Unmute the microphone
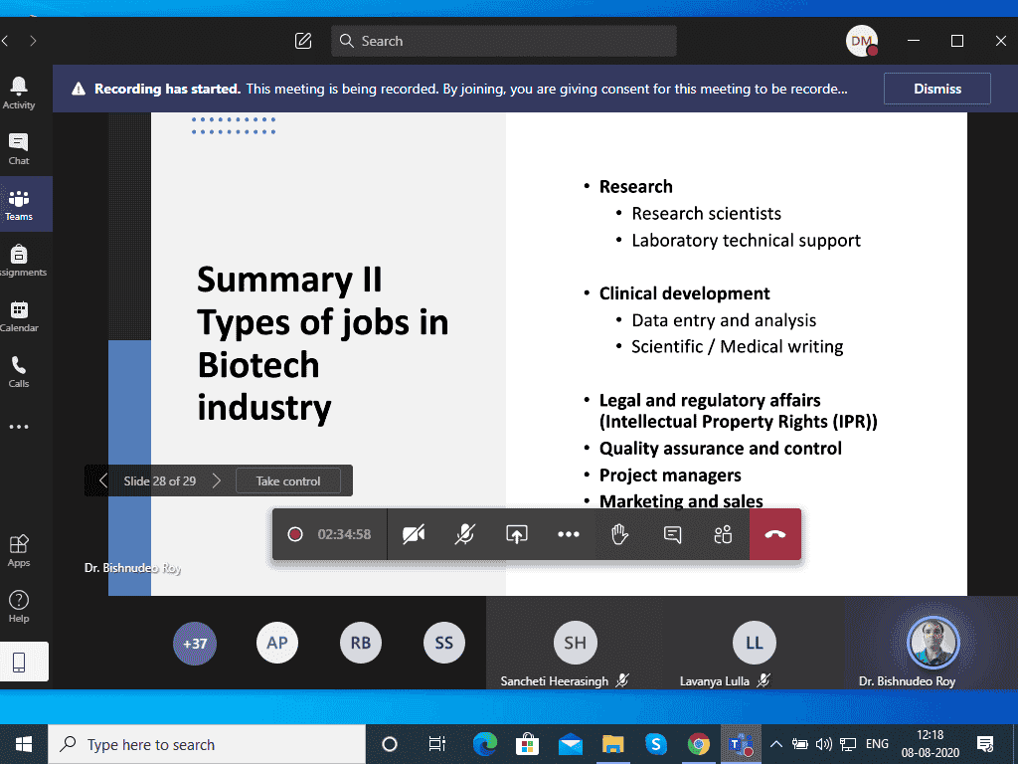This screenshot has height=764, width=1018. [x=464, y=534]
